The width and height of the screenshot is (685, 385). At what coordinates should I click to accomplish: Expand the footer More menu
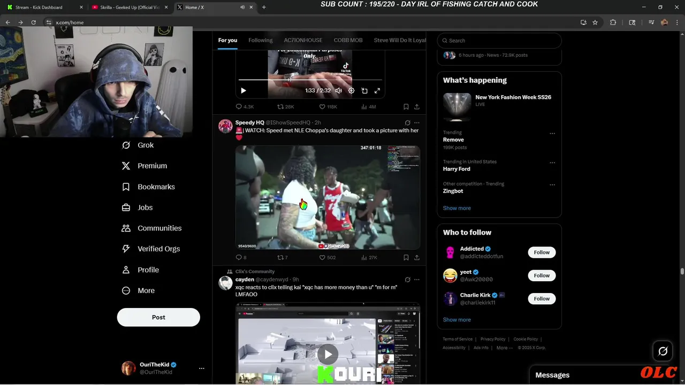click(x=504, y=348)
